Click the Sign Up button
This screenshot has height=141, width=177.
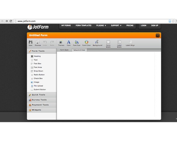(155, 26)
